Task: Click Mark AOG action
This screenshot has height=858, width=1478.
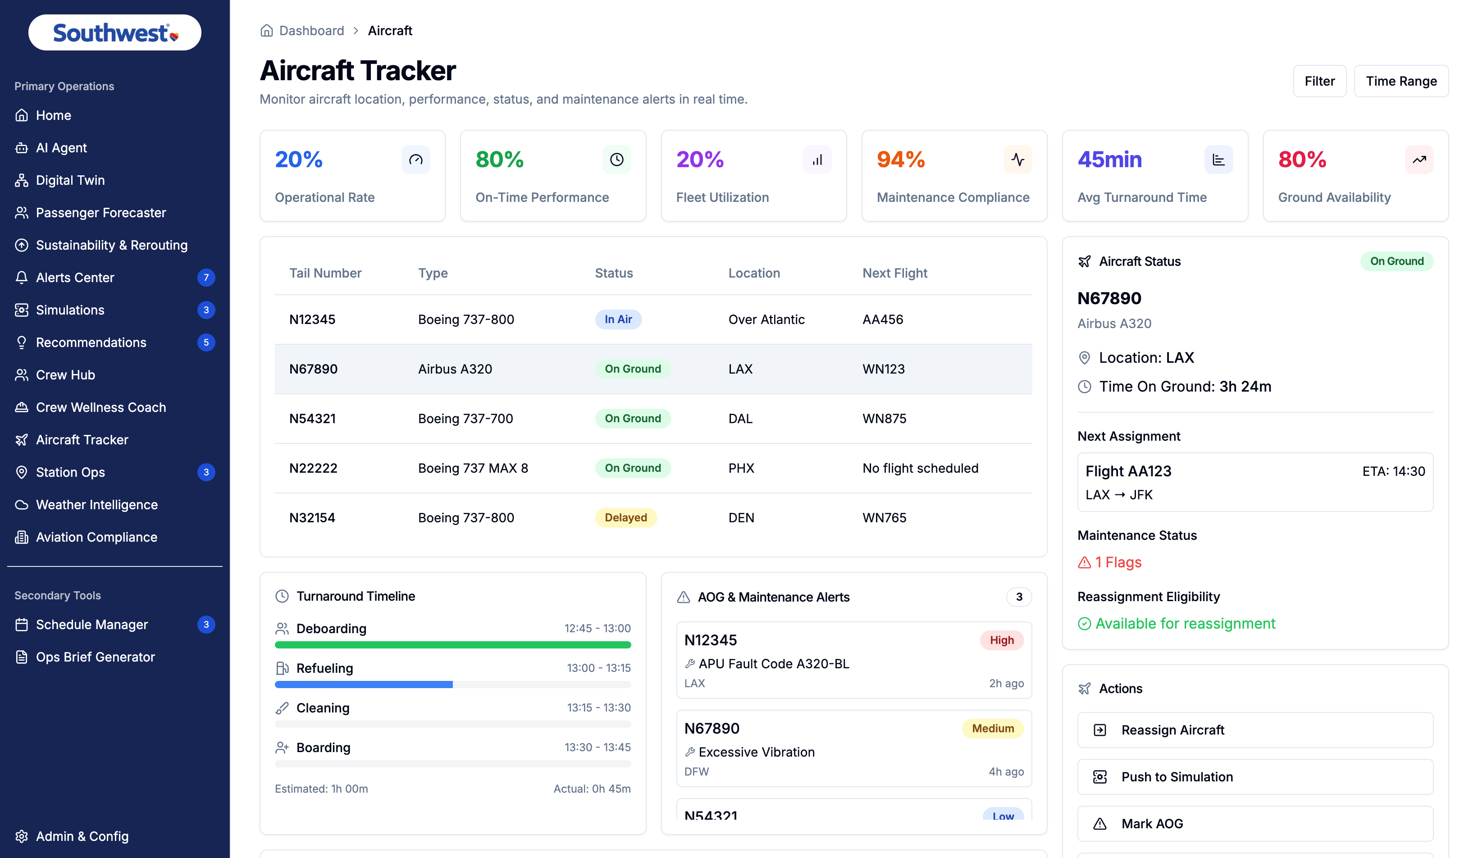Action: [1255, 824]
